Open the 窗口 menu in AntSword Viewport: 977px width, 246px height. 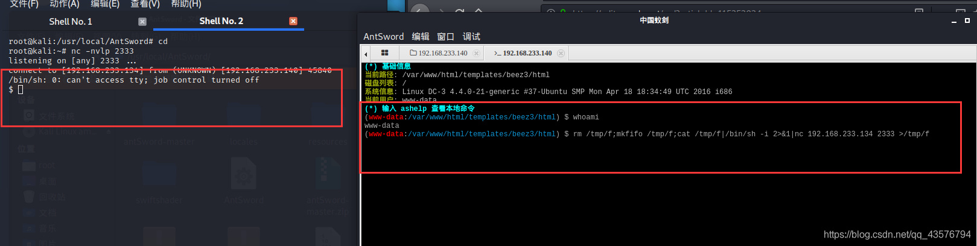click(x=446, y=37)
